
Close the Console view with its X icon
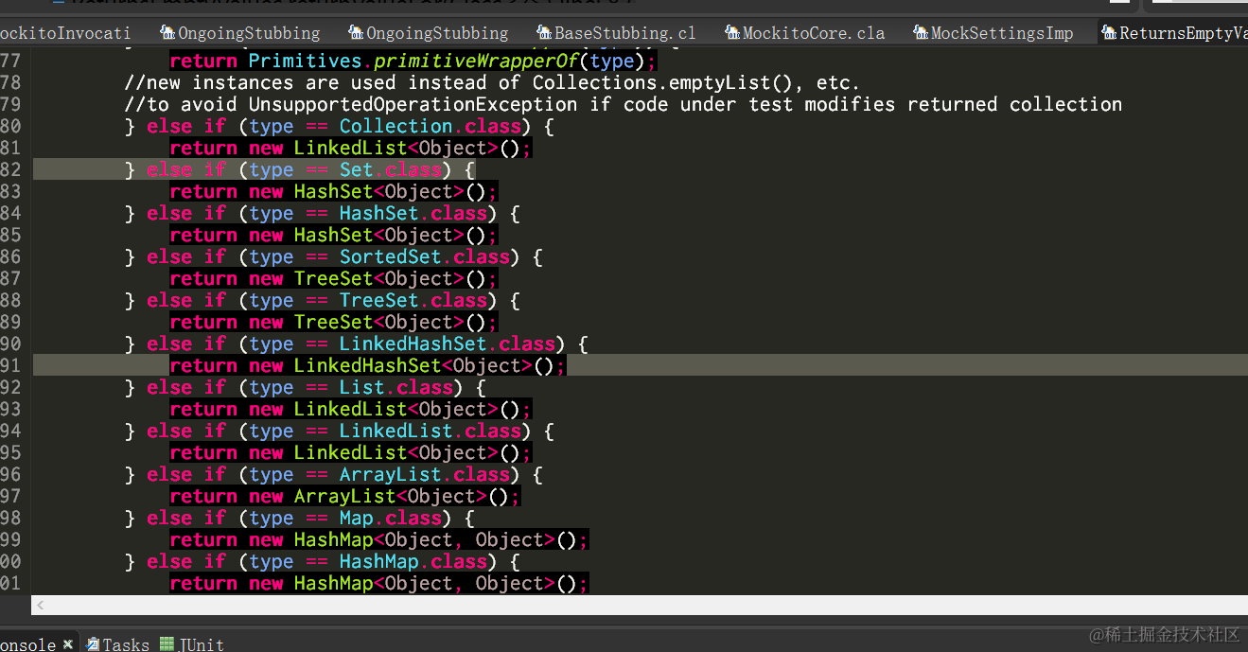(x=68, y=644)
